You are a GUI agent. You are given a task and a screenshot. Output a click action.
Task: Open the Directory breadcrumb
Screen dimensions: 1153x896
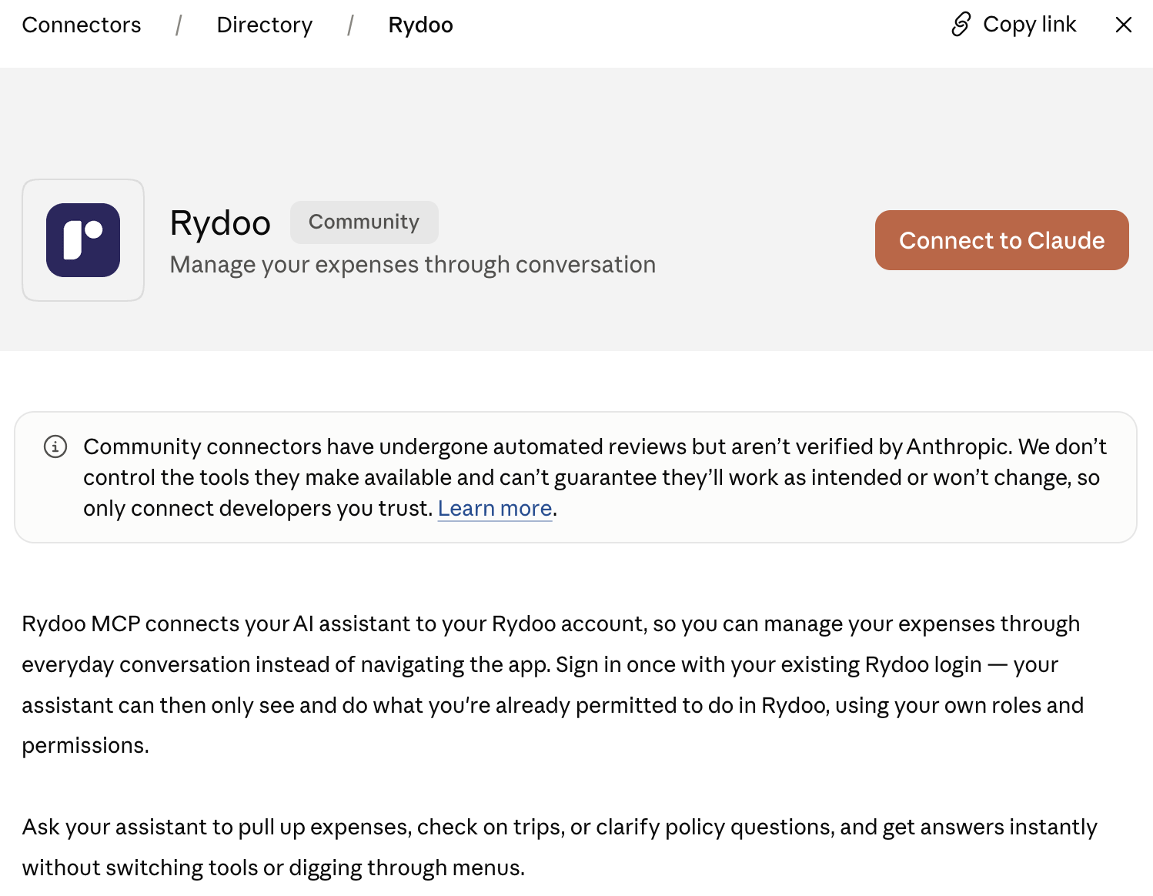click(x=265, y=25)
